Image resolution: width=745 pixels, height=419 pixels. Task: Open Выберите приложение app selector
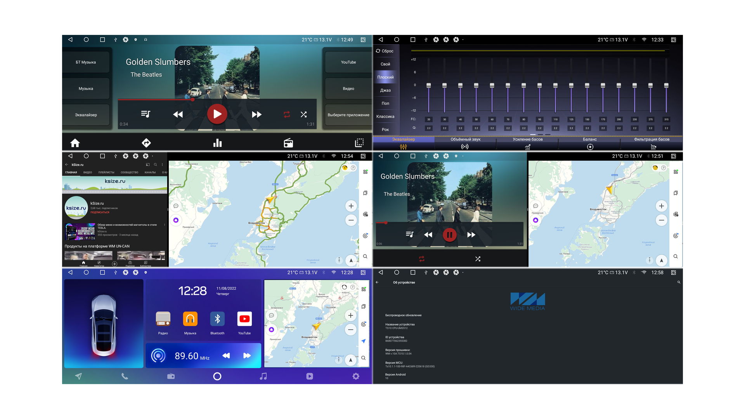[x=348, y=115]
